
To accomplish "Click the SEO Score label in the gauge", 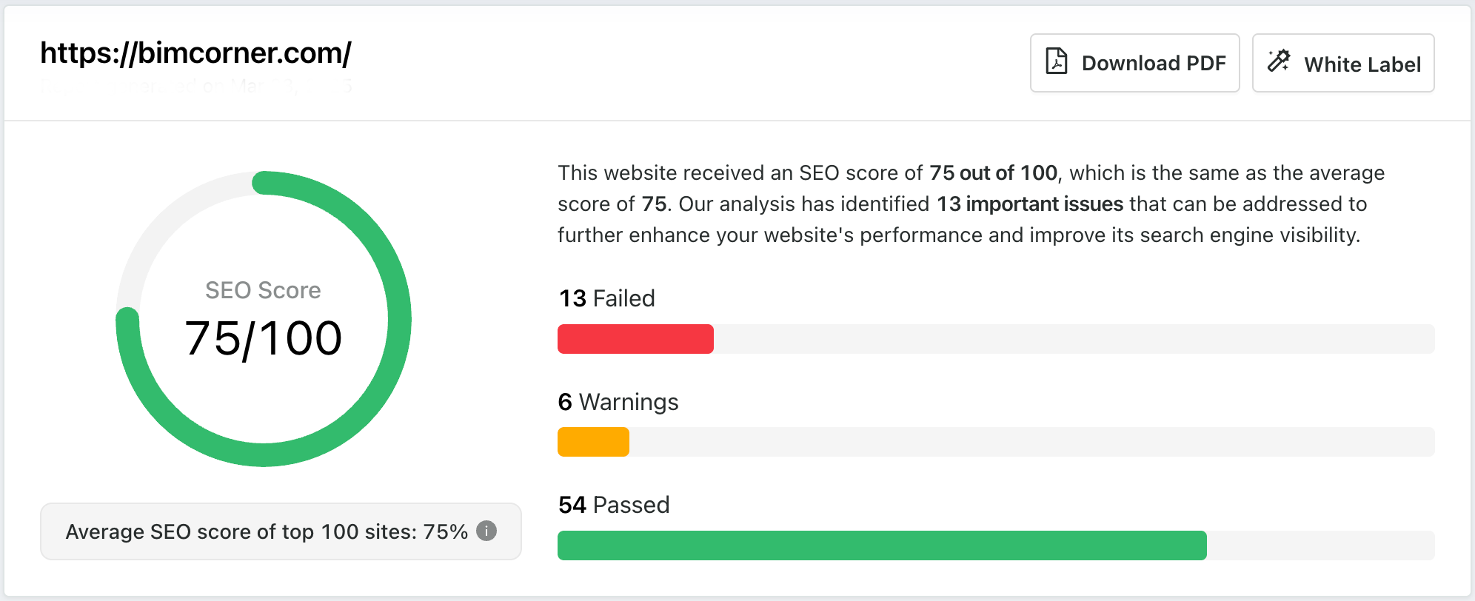I will tap(263, 290).
